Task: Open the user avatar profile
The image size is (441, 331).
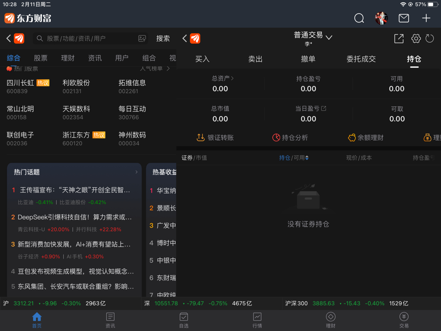Action: pos(382,18)
